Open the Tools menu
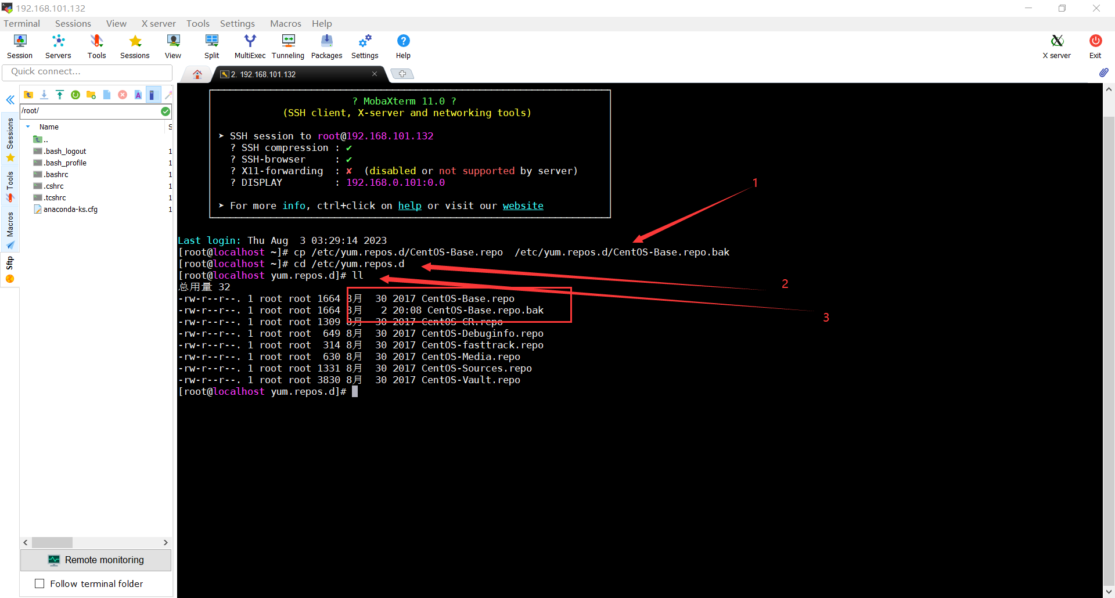The image size is (1115, 598). click(x=197, y=23)
